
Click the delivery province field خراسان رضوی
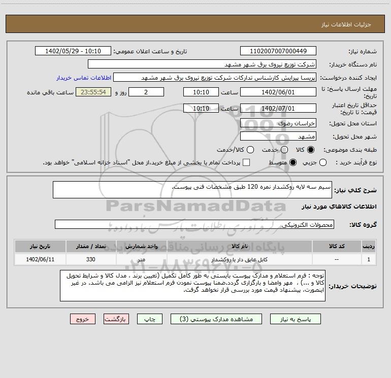pos(278,123)
